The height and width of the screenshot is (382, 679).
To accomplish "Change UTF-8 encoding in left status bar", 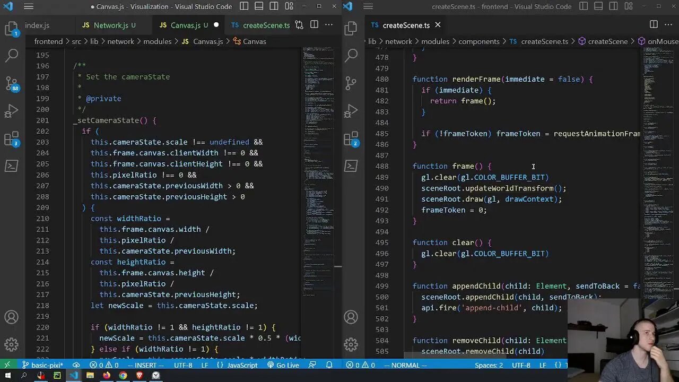I will (183, 365).
